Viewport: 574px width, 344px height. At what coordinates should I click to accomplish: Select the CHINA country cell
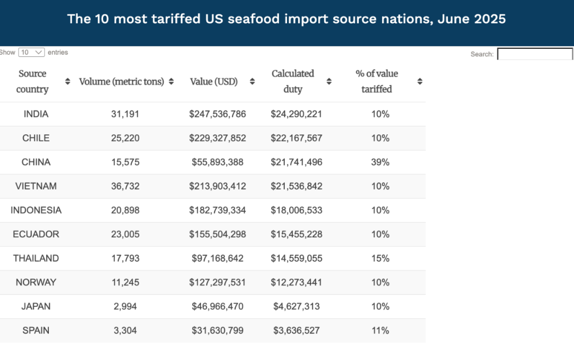(36, 162)
